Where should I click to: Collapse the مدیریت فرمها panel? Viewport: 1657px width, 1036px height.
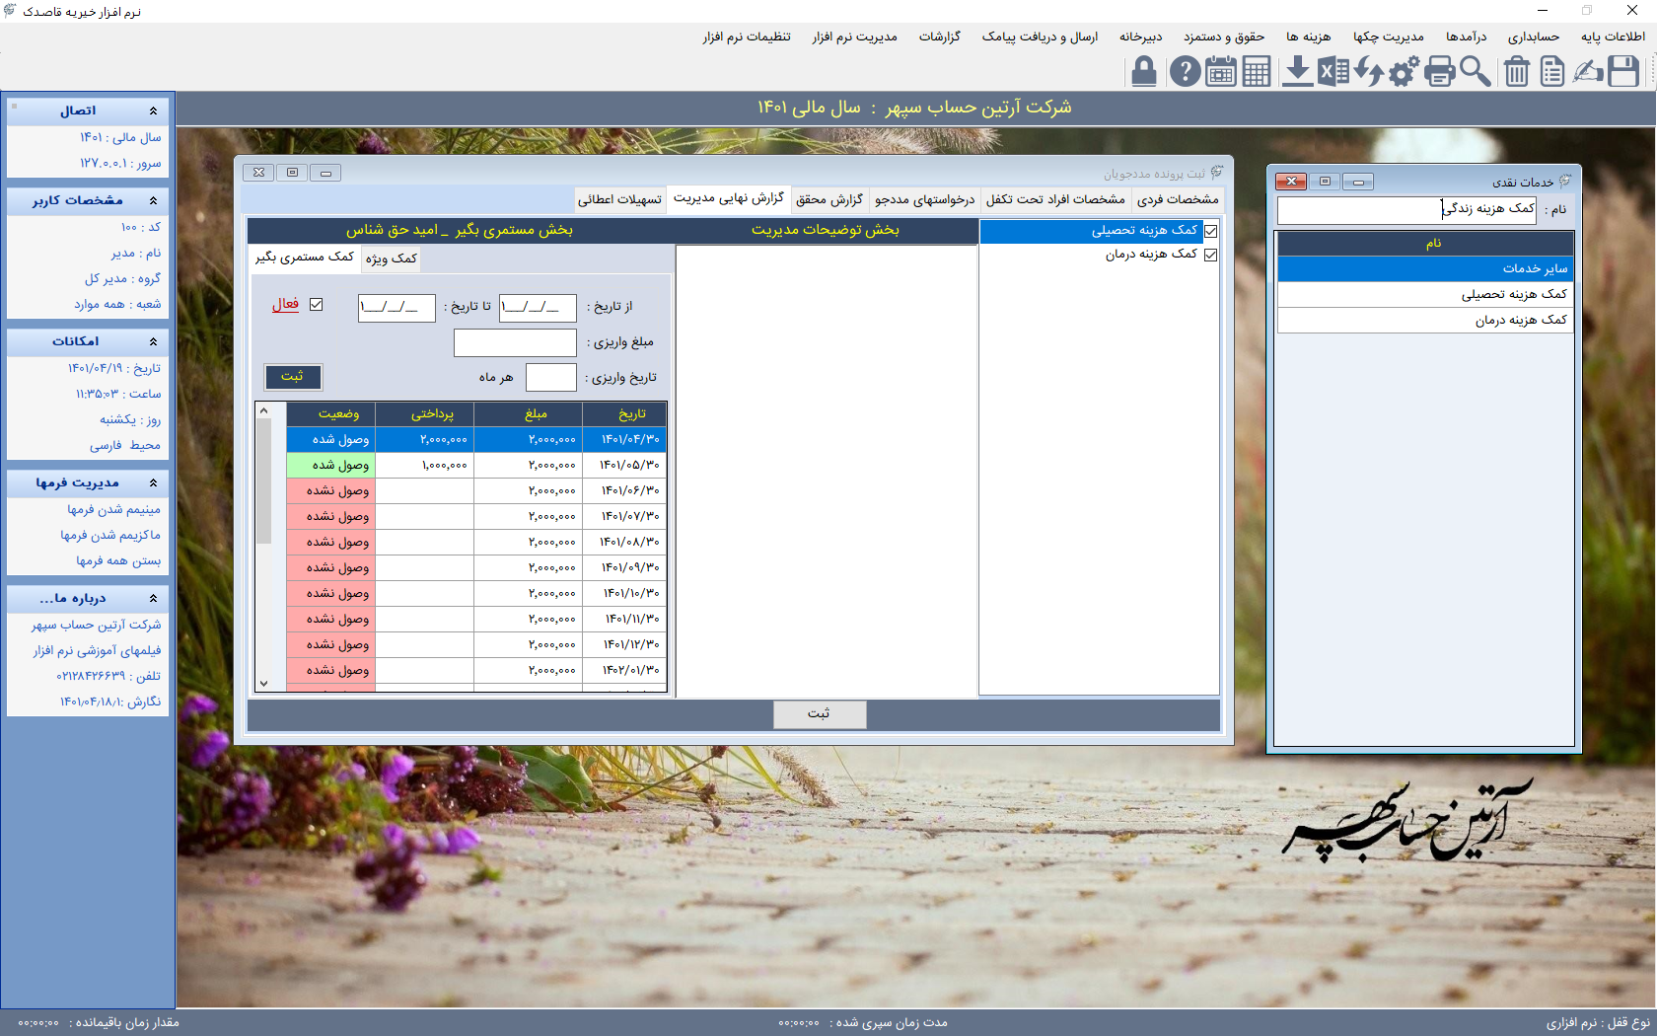(x=153, y=483)
